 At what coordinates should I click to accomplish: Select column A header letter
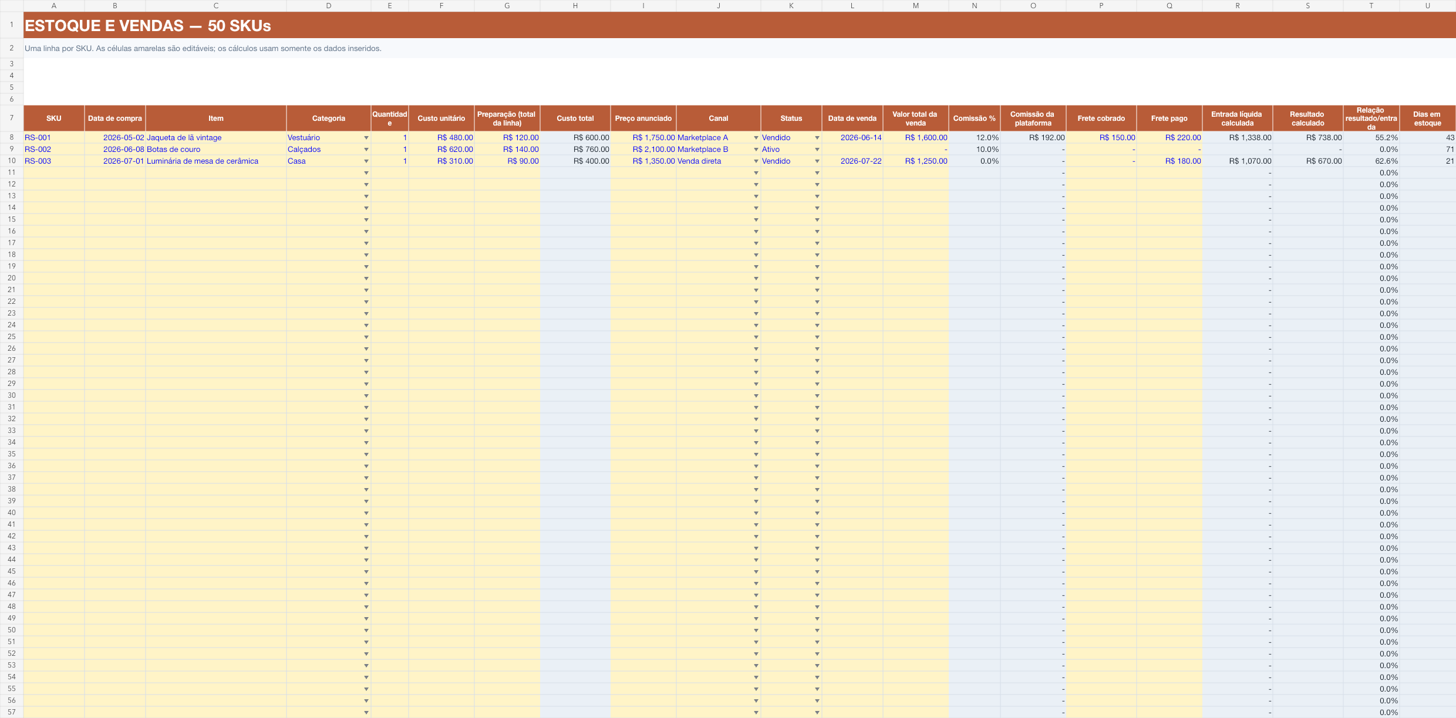54,6
